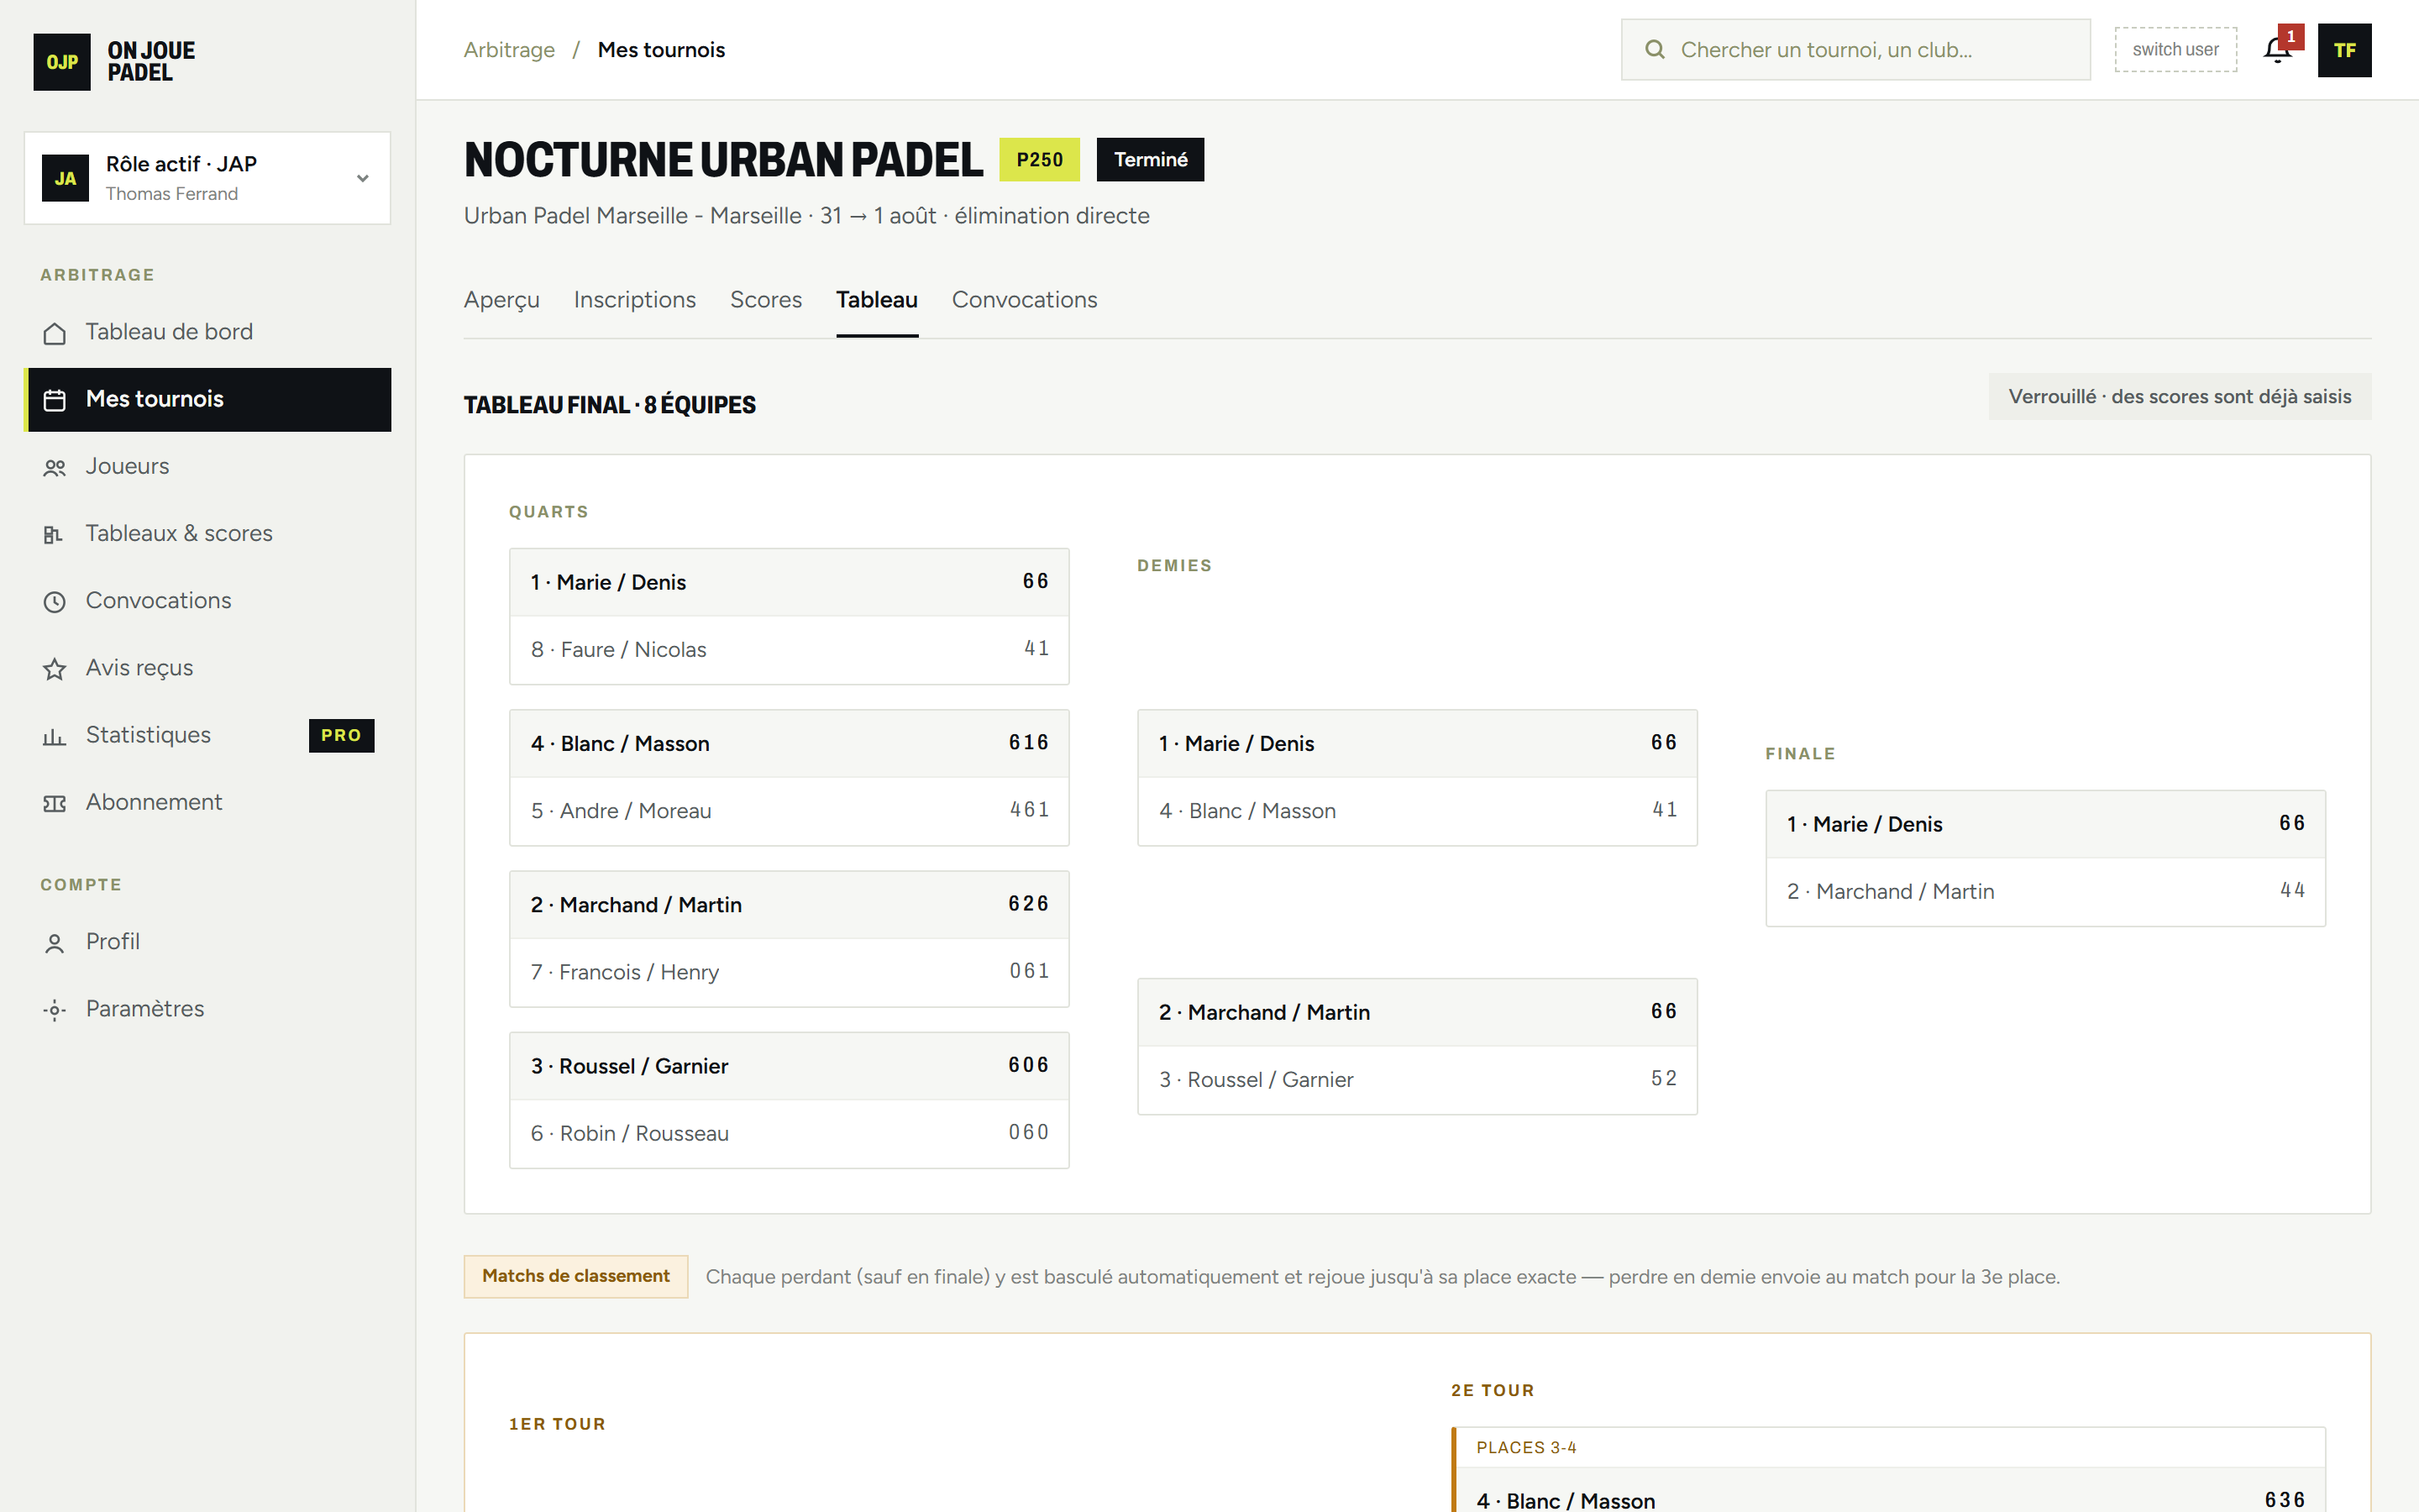The image size is (2419, 1512).
Task: Focus the tournament search field
Action: pos(1855,50)
